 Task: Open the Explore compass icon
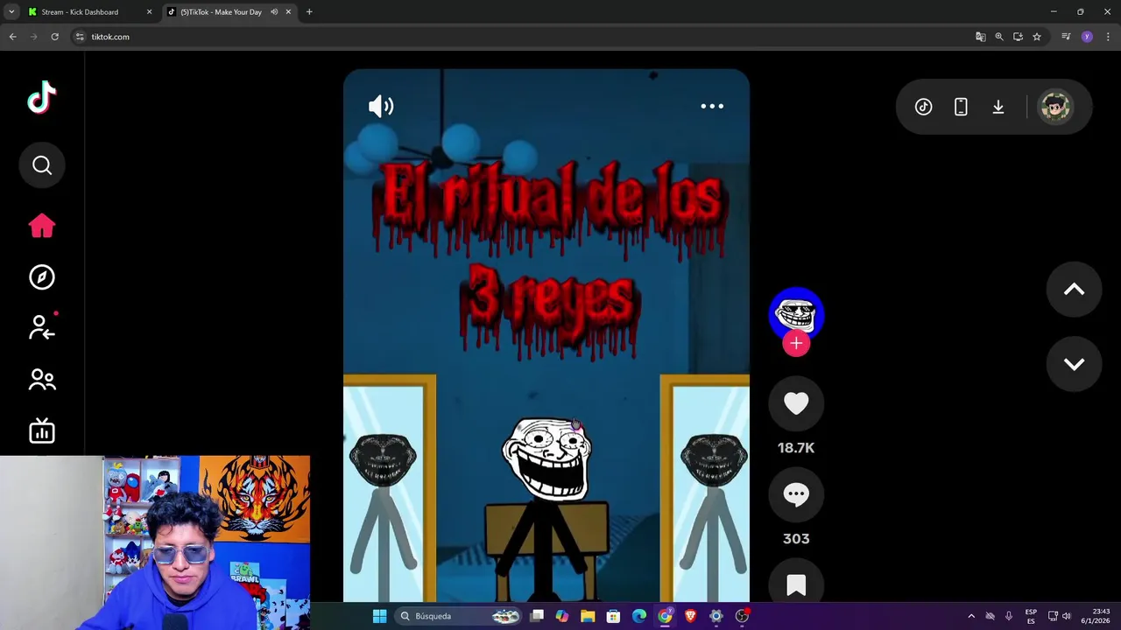click(42, 277)
